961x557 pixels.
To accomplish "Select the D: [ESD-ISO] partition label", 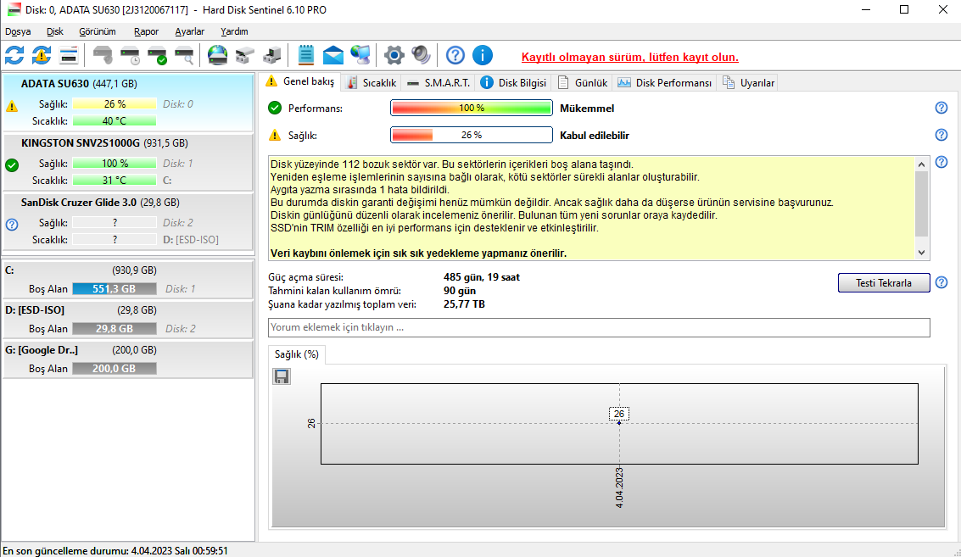I will (34, 310).
